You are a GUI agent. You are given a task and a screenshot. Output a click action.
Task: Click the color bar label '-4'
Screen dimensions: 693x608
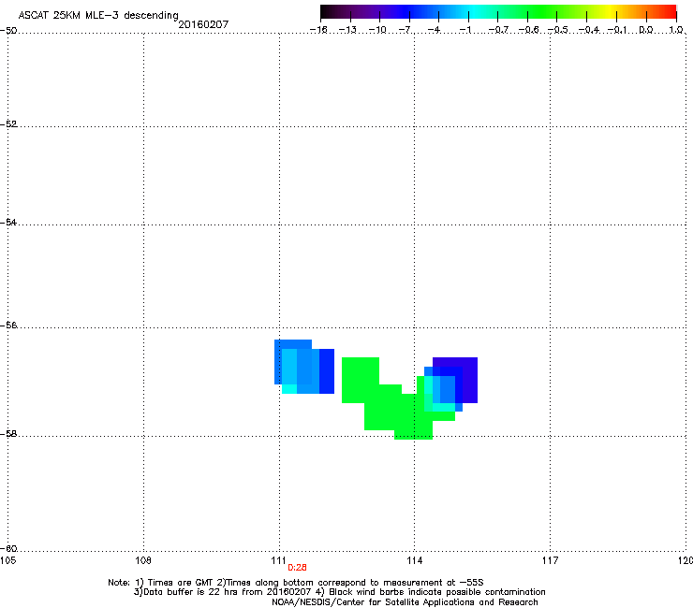click(434, 30)
